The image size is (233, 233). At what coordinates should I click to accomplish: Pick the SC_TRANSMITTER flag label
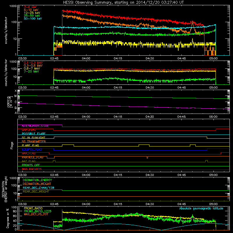[x=33, y=142]
